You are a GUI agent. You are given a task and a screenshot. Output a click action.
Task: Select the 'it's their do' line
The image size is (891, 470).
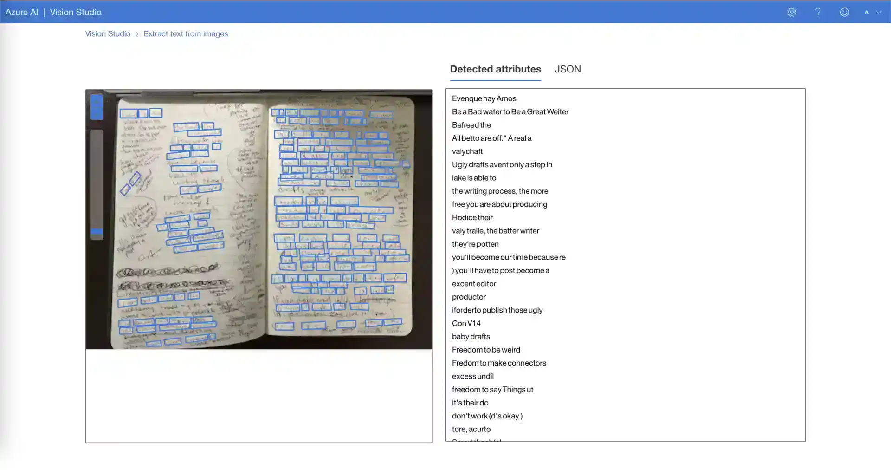[470, 403]
